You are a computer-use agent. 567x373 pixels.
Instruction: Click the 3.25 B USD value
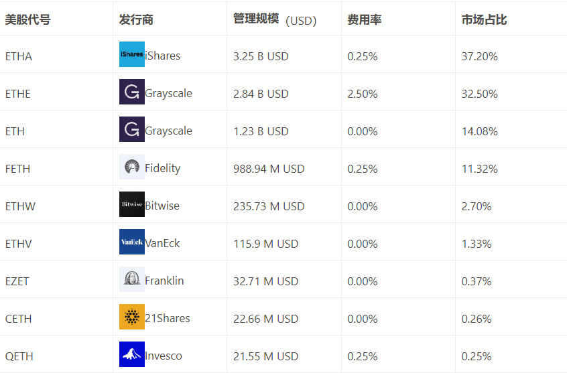click(x=261, y=56)
